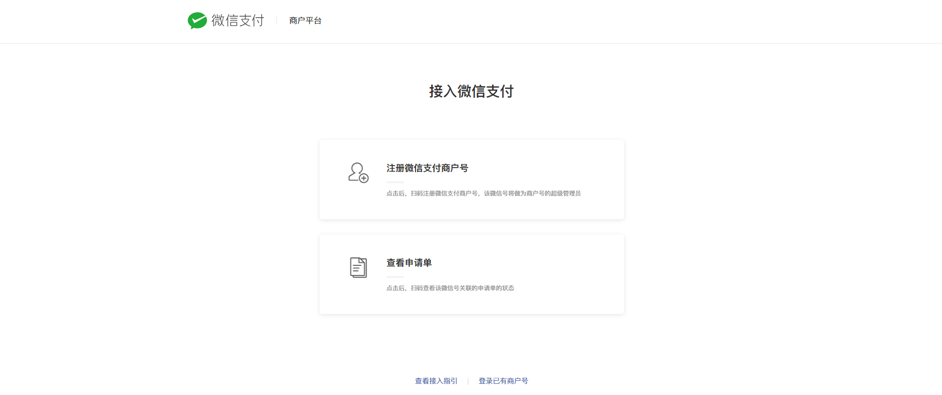Open 注册微信支付商户号 card title
The height and width of the screenshot is (395, 942).
pyautogui.click(x=427, y=168)
